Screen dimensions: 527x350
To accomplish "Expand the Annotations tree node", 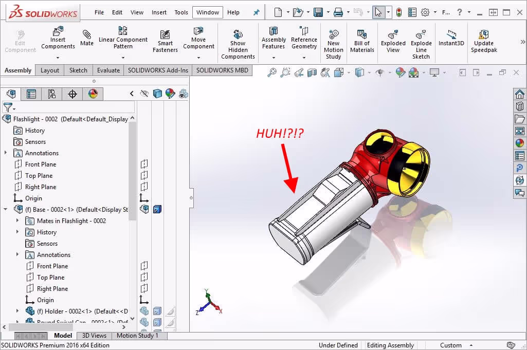I will point(6,153).
